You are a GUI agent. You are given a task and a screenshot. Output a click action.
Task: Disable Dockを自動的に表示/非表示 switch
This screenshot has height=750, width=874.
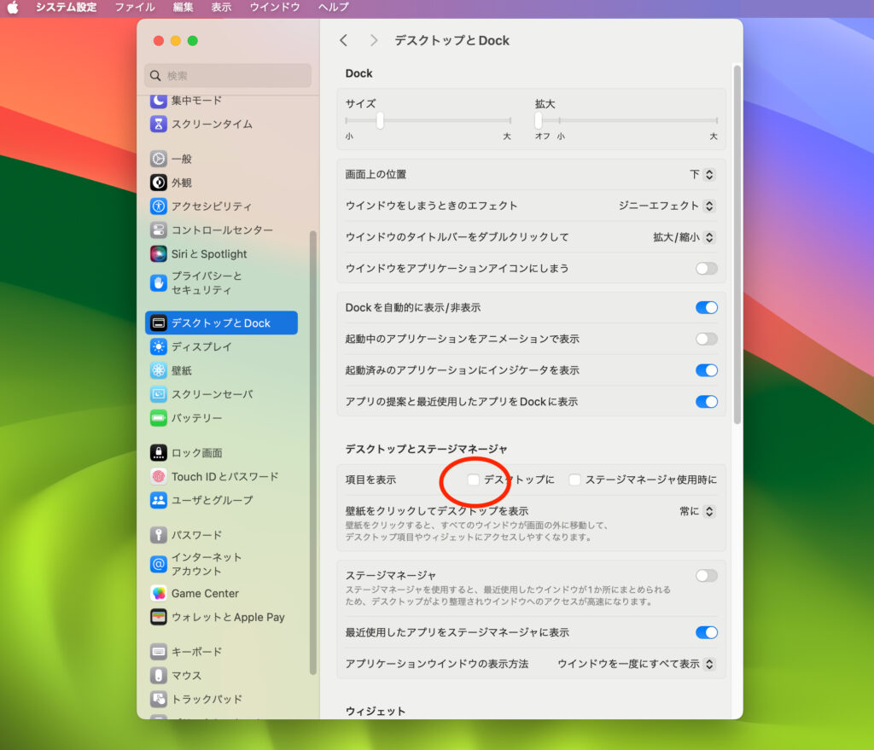pyautogui.click(x=706, y=307)
